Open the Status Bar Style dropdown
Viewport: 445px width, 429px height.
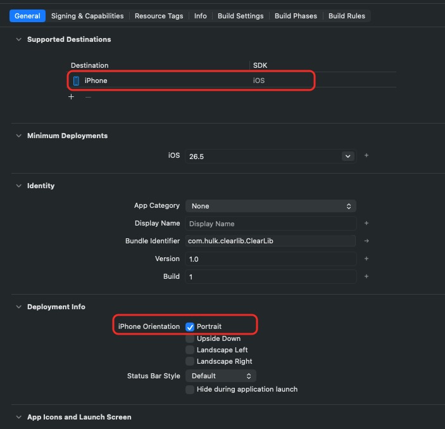click(221, 376)
